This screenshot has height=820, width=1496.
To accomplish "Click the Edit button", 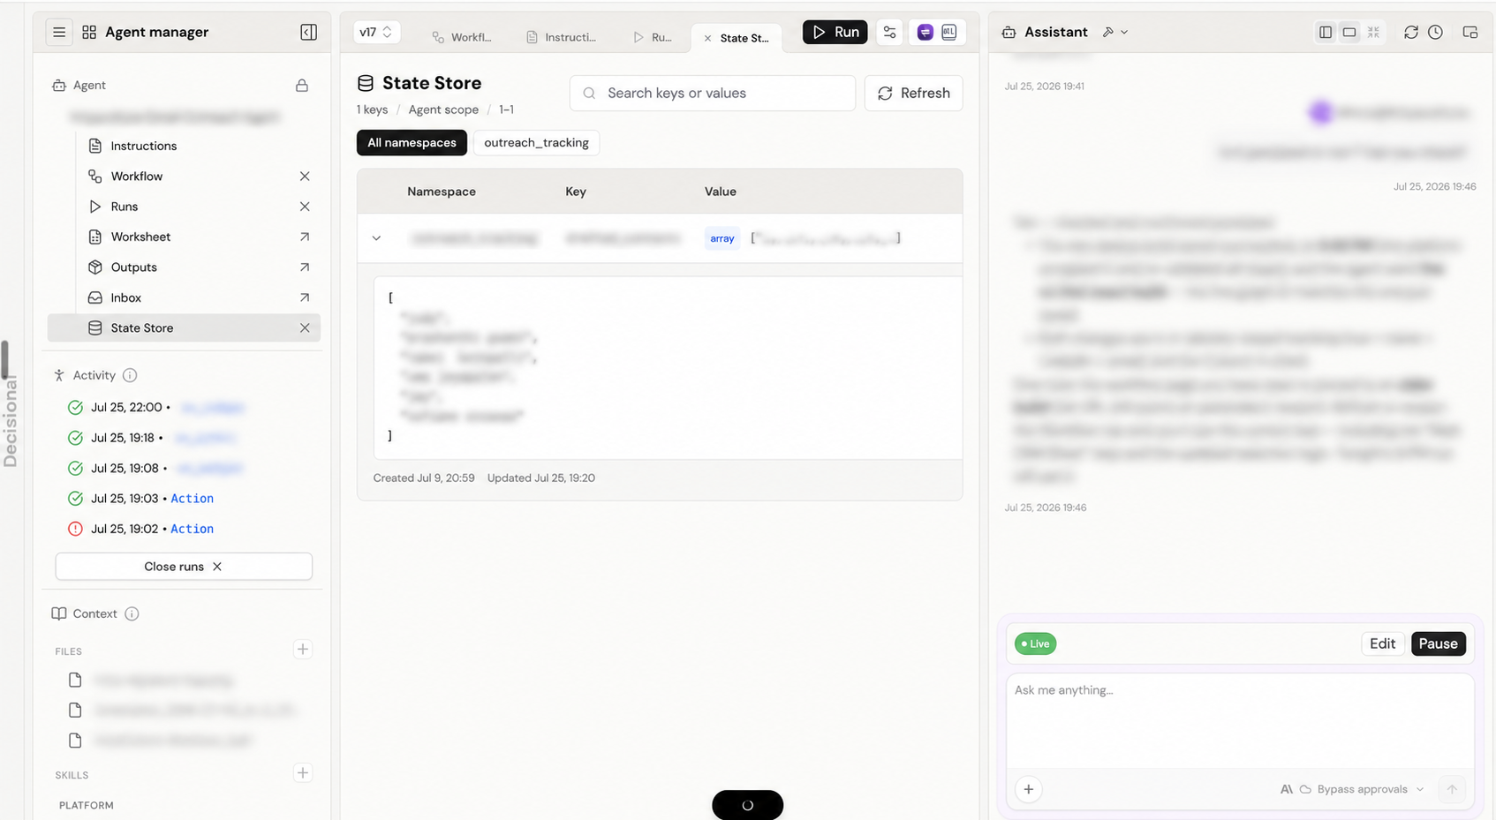I will (1382, 643).
